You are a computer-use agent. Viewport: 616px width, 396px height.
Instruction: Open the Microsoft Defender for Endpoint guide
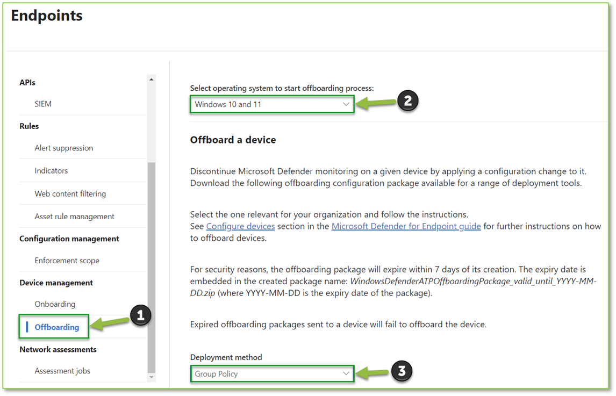click(406, 226)
